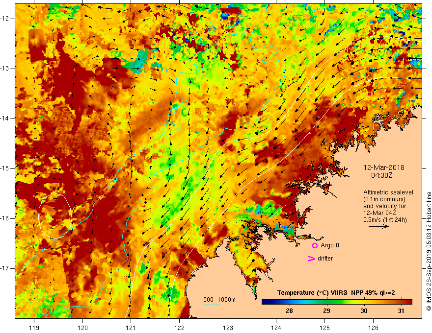The image size is (432, 333).
Task: Click the 28 label on the color bar
Action: 289,311
